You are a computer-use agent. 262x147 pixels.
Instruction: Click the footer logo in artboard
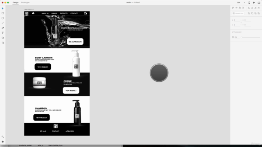56,126
